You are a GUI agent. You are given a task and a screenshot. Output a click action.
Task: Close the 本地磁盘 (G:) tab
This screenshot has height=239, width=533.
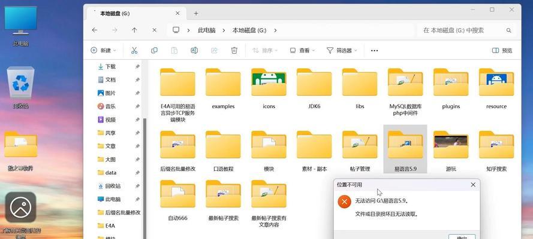pyautogui.click(x=177, y=14)
